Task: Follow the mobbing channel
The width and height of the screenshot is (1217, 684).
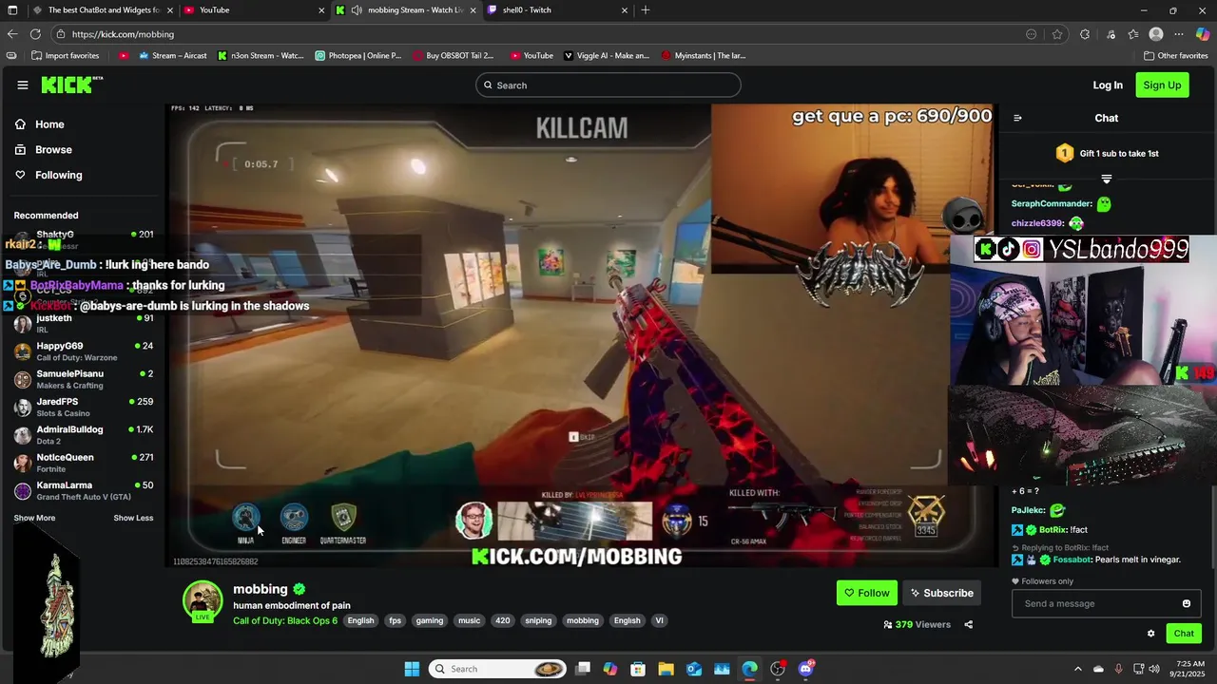Action: 867,593
